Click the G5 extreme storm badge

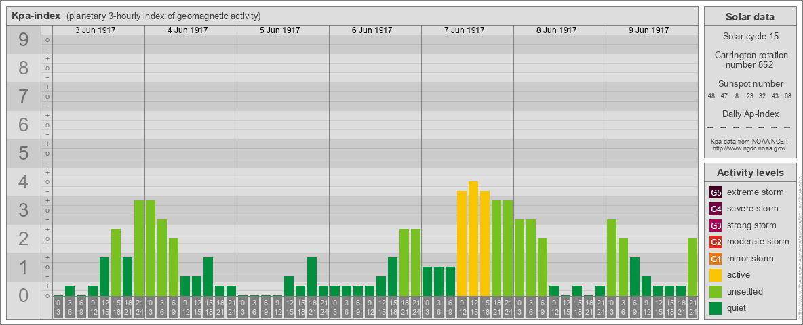click(716, 193)
